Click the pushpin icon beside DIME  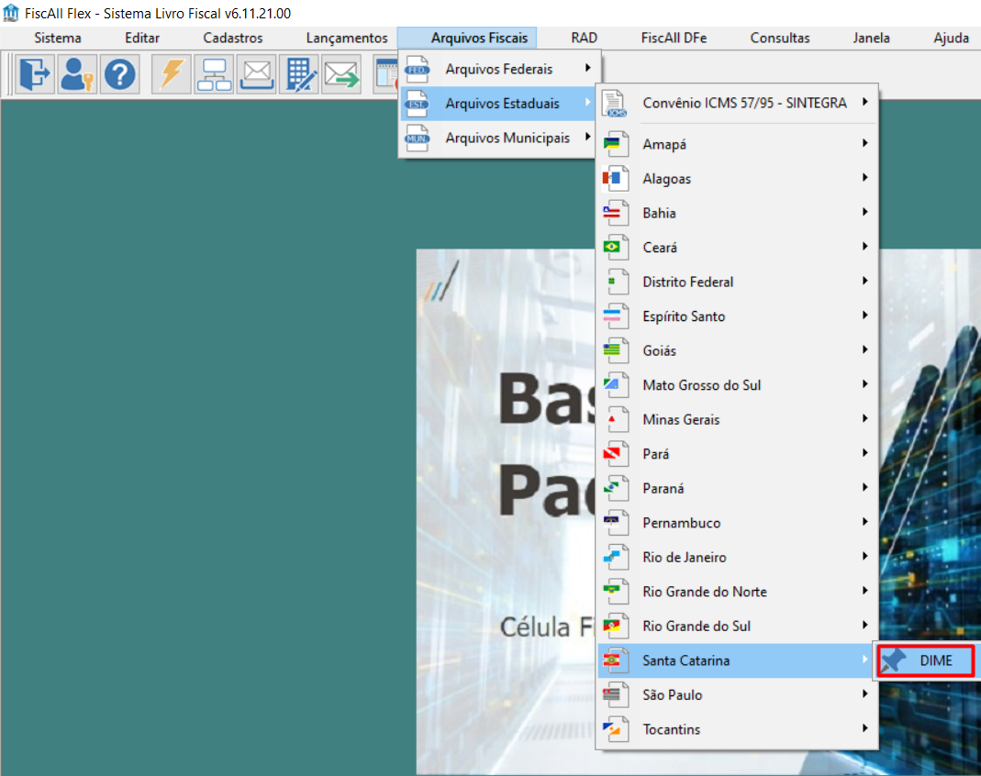pyautogui.click(x=894, y=660)
